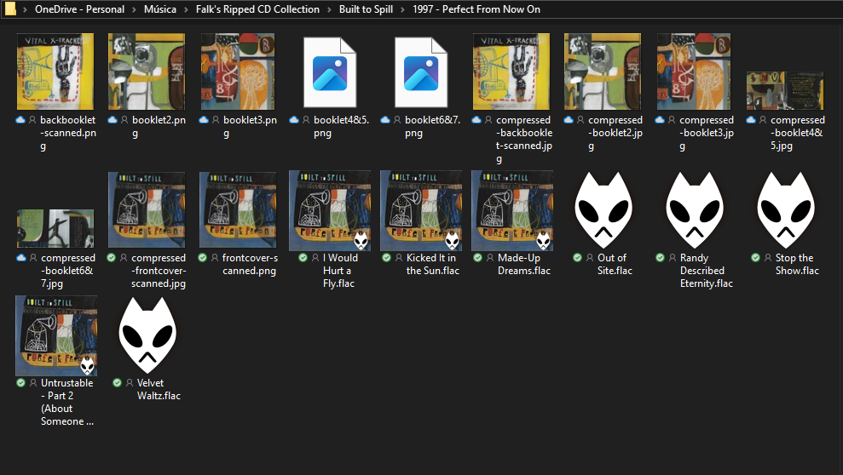Navigate to Falk's Ripped CD Collection breadcrumb

click(x=257, y=9)
